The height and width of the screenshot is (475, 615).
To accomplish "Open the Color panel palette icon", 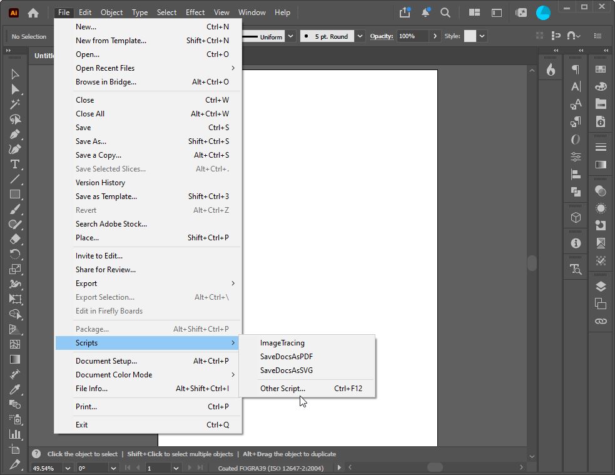I will pyautogui.click(x=601, y=87).
